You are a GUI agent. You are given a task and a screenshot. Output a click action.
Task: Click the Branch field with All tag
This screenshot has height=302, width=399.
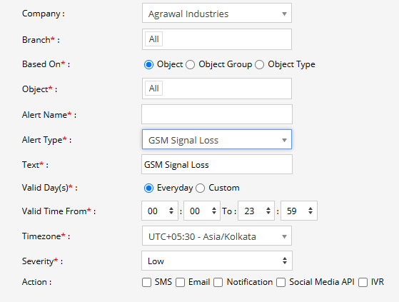pos(217,39)
